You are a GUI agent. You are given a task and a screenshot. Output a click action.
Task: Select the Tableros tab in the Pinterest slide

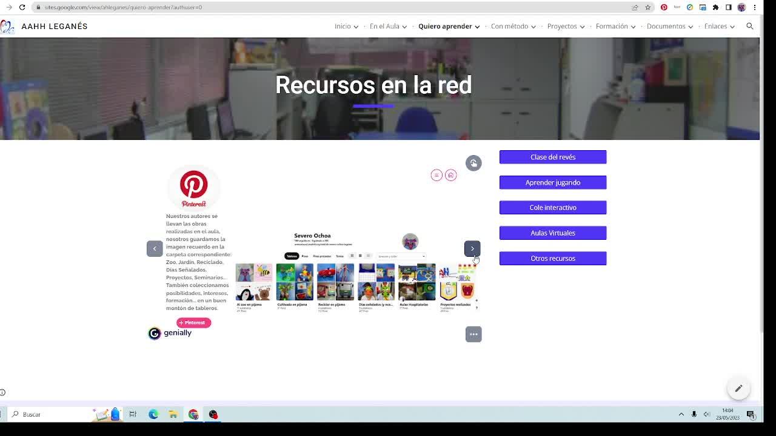pyautogui.click(x=292, y=256)
